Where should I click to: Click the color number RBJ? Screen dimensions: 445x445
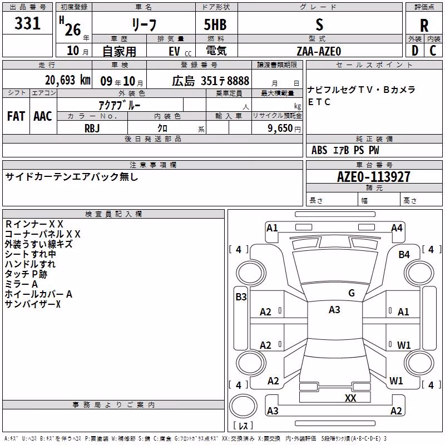coord(92,128)
